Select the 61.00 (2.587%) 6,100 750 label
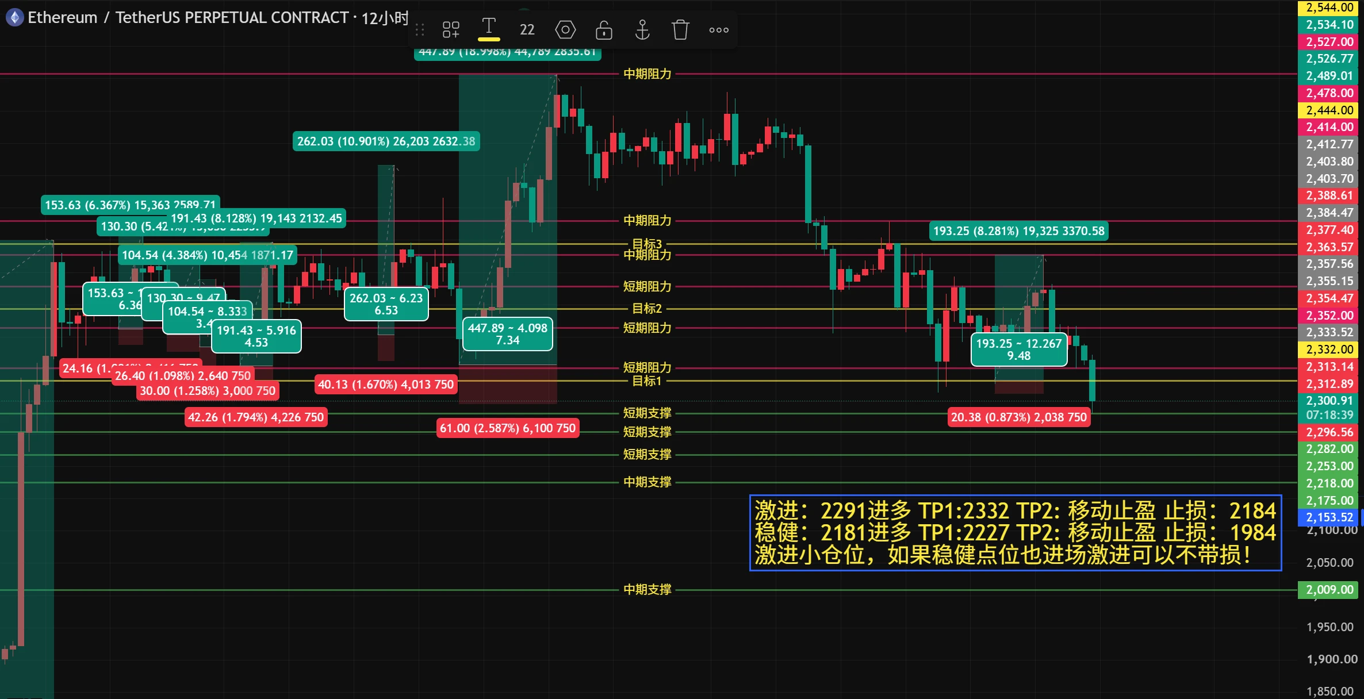 507,428
